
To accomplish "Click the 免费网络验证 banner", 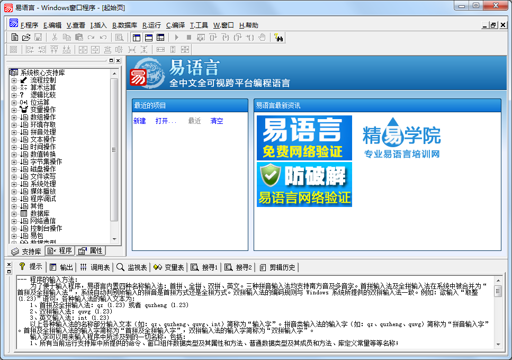I will (x=304, y=138).
